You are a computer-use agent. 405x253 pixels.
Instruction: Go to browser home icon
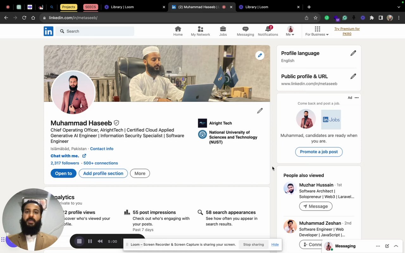[33, 18]
